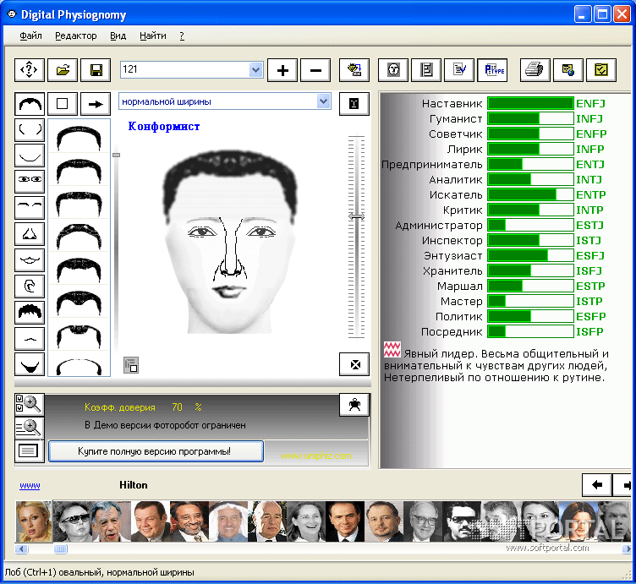
Task: Expand the 121 combo box dropdown
Action: coord(255,69)
